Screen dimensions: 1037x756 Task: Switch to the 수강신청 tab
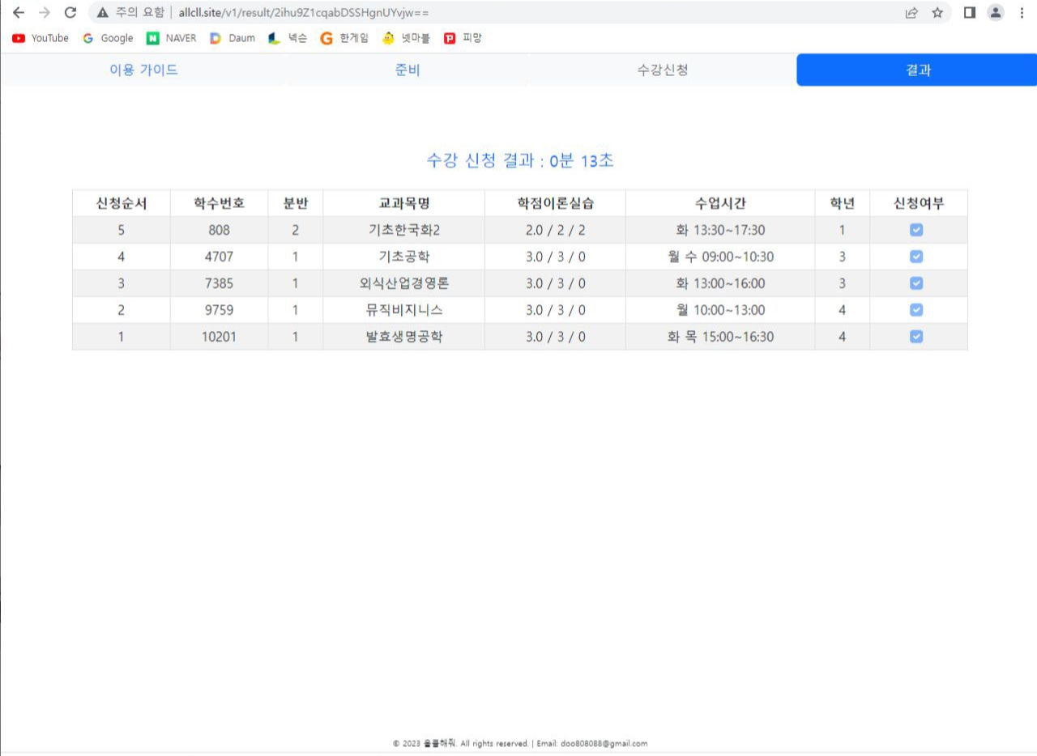663,70
